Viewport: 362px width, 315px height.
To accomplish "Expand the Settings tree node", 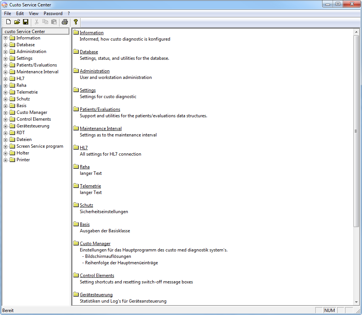I will 6,58.
